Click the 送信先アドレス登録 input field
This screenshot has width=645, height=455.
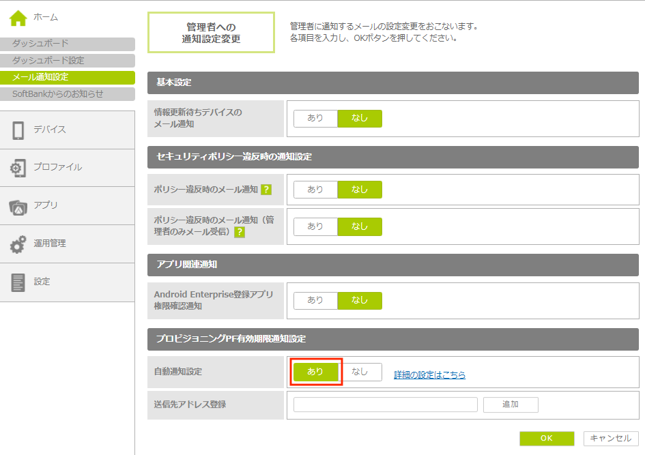pos(385,405)
